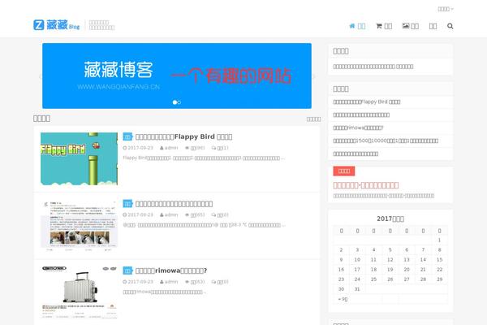487x325 pixels.
Task: Click the blue category tag beside the rimowa title
Action: click(127, 271)
